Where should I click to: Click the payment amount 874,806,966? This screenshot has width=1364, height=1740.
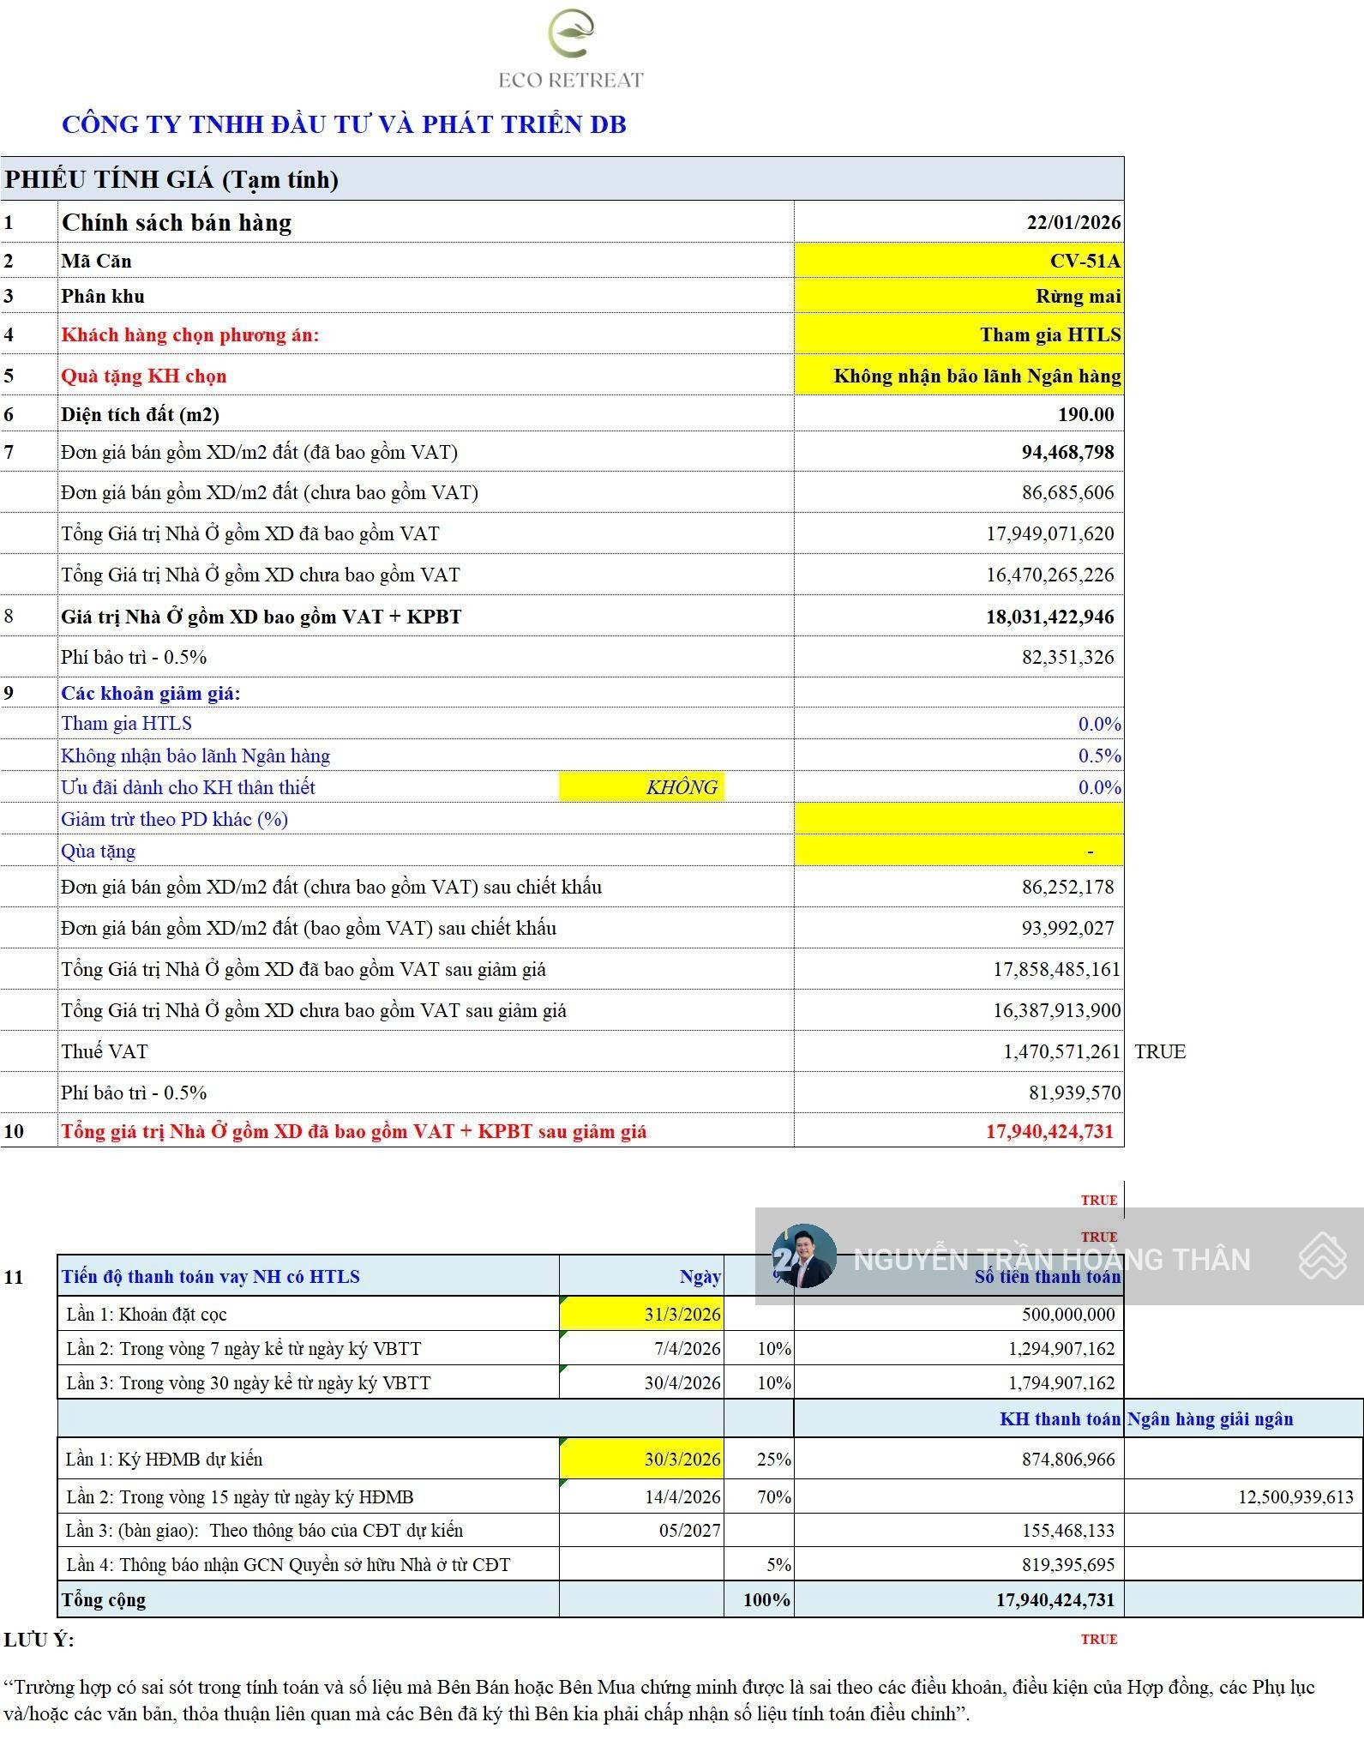(1068, 1459)
